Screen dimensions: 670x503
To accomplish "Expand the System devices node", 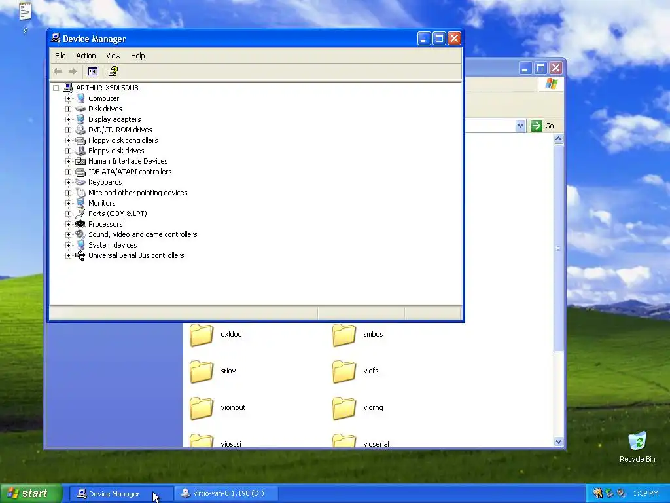I will (68, 245).
